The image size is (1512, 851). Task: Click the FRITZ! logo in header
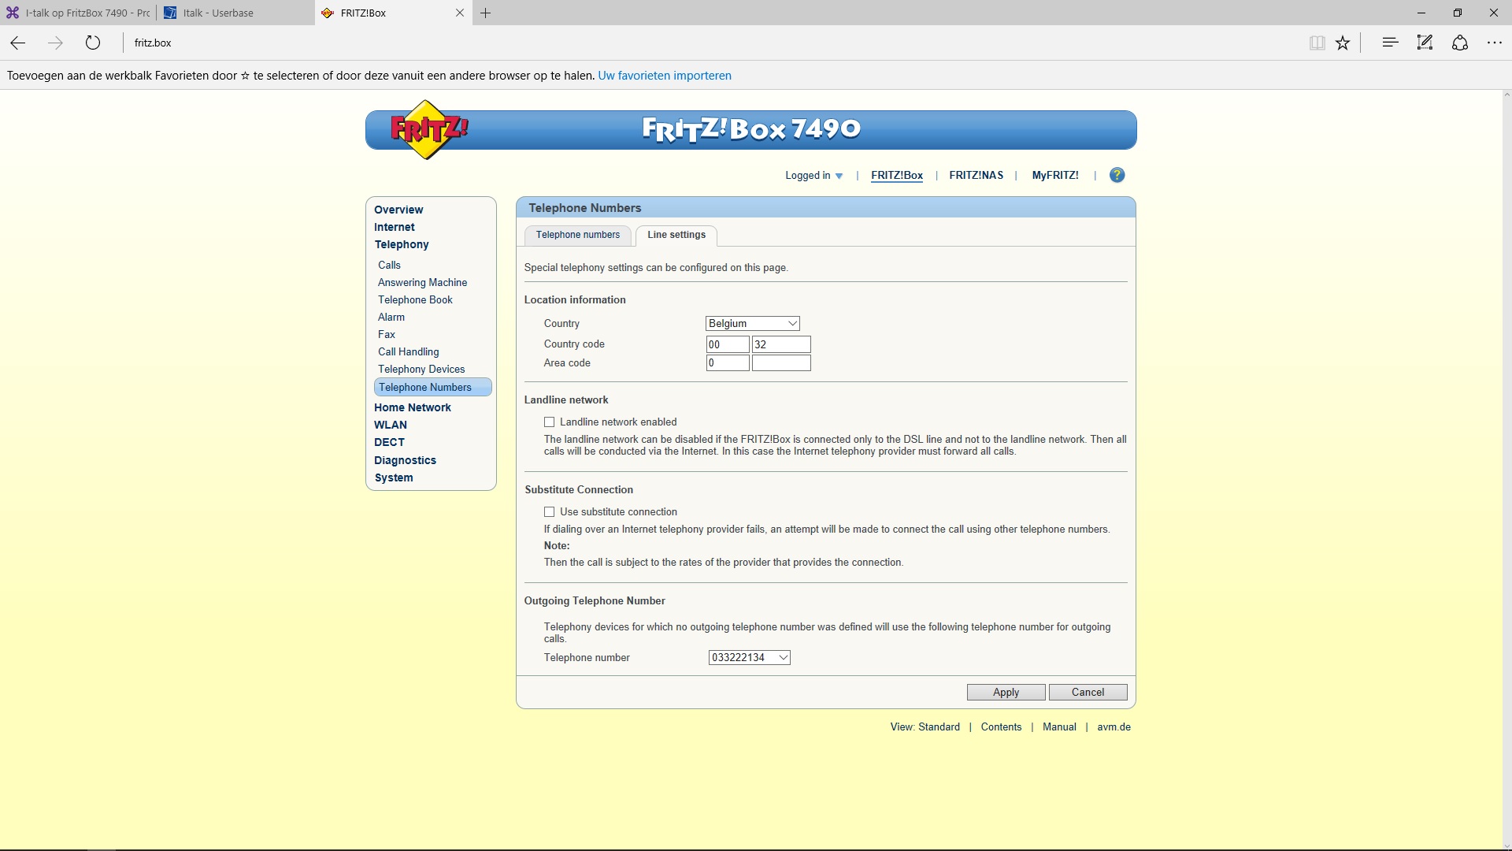[x=428, y=130]
